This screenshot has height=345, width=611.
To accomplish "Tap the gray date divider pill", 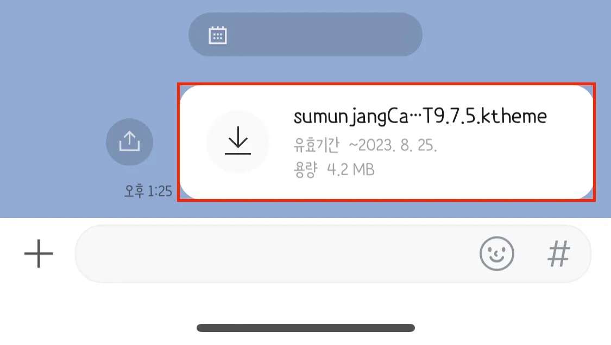I will [x=305, y=34].
